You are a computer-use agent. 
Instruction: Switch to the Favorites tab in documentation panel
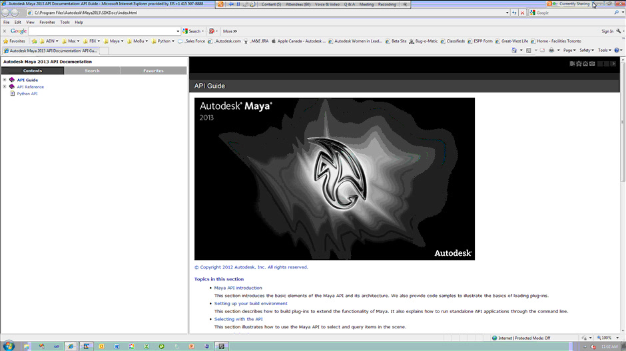point(153,70)
